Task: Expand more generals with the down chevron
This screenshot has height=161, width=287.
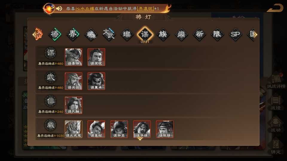Action: click(140, 139)
